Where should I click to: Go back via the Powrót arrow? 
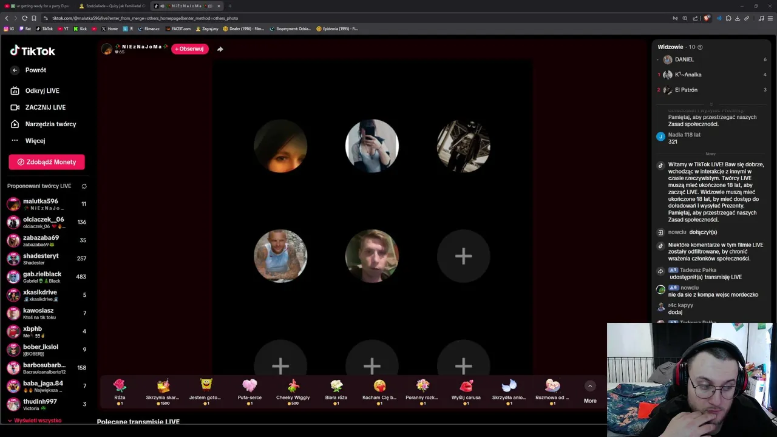tap(15, 70)
